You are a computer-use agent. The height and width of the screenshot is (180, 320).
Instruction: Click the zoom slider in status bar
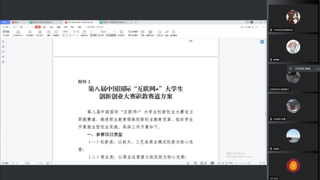249,163
